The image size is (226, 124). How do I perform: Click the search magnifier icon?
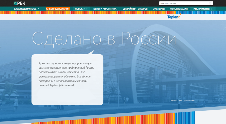click(x=210, y=4)
